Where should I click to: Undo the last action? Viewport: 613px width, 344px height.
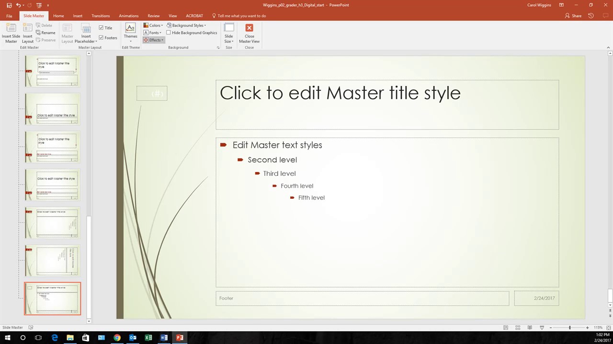[x=18, y=5]
